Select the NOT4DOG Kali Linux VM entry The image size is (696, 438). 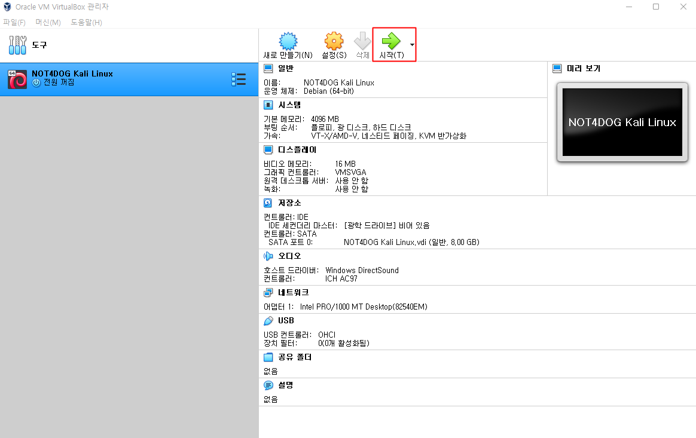129,79
